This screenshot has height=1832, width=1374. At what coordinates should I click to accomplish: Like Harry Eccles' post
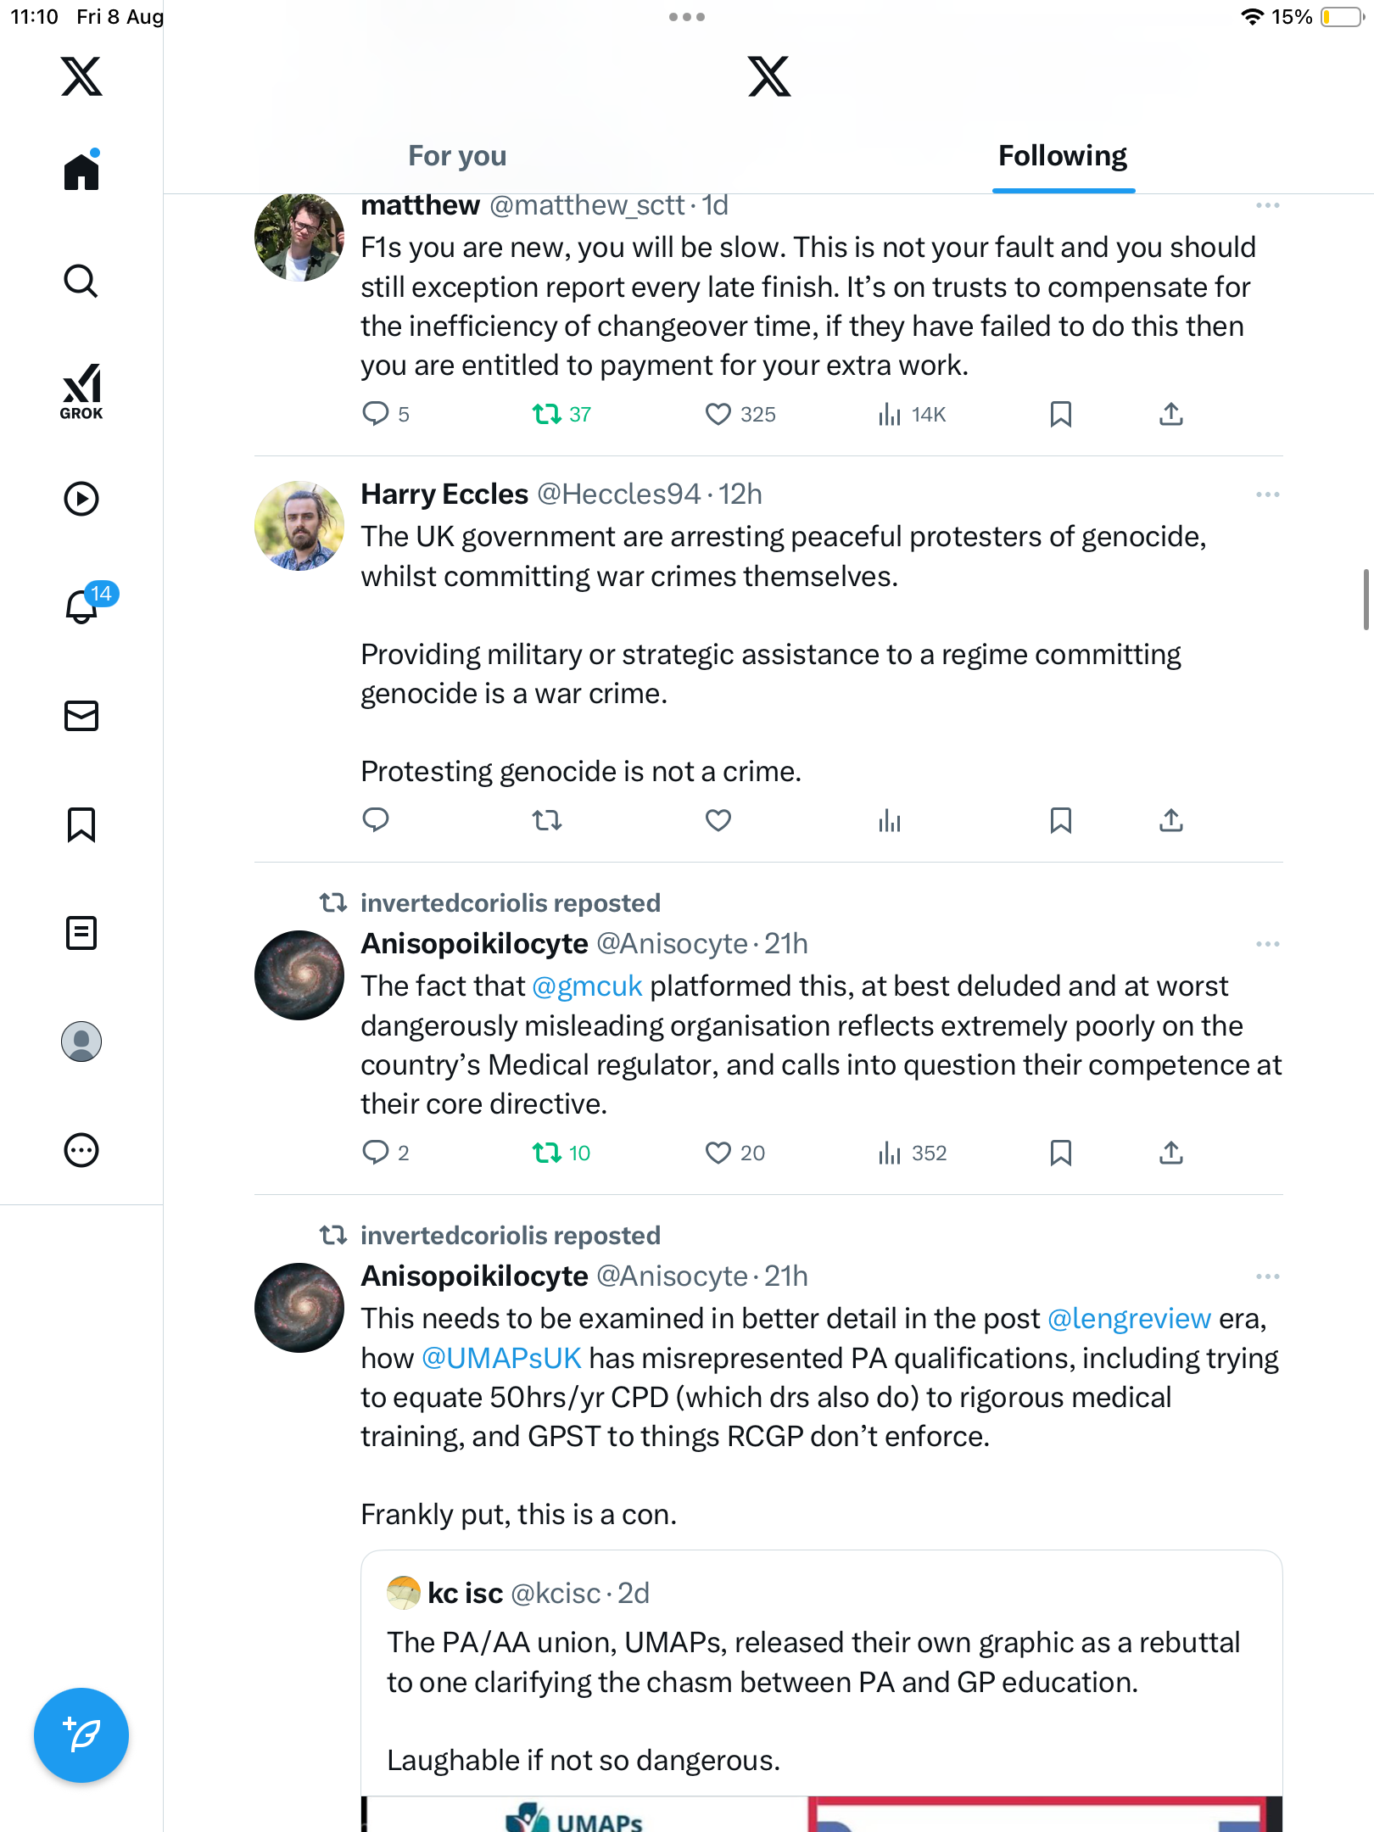718,820
